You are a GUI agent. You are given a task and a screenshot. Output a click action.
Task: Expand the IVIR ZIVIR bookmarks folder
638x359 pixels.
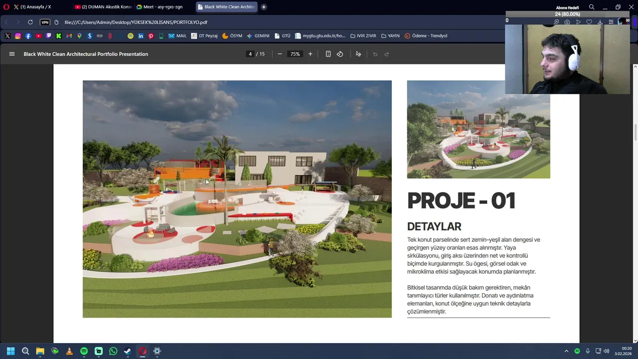click(363, 36)
